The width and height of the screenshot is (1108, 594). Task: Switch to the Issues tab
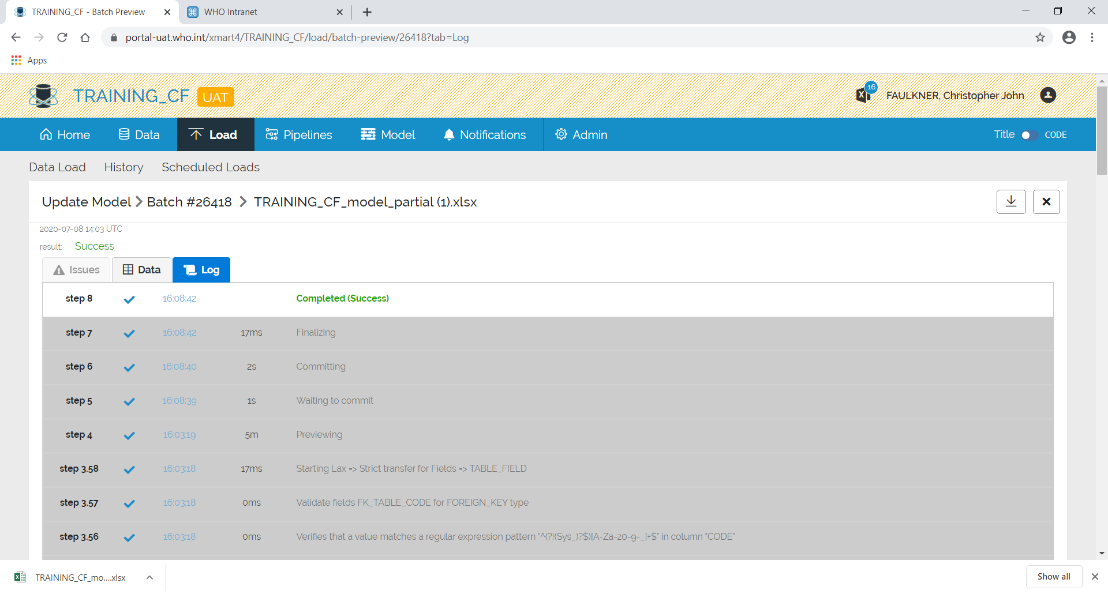(x=76, y=269)
